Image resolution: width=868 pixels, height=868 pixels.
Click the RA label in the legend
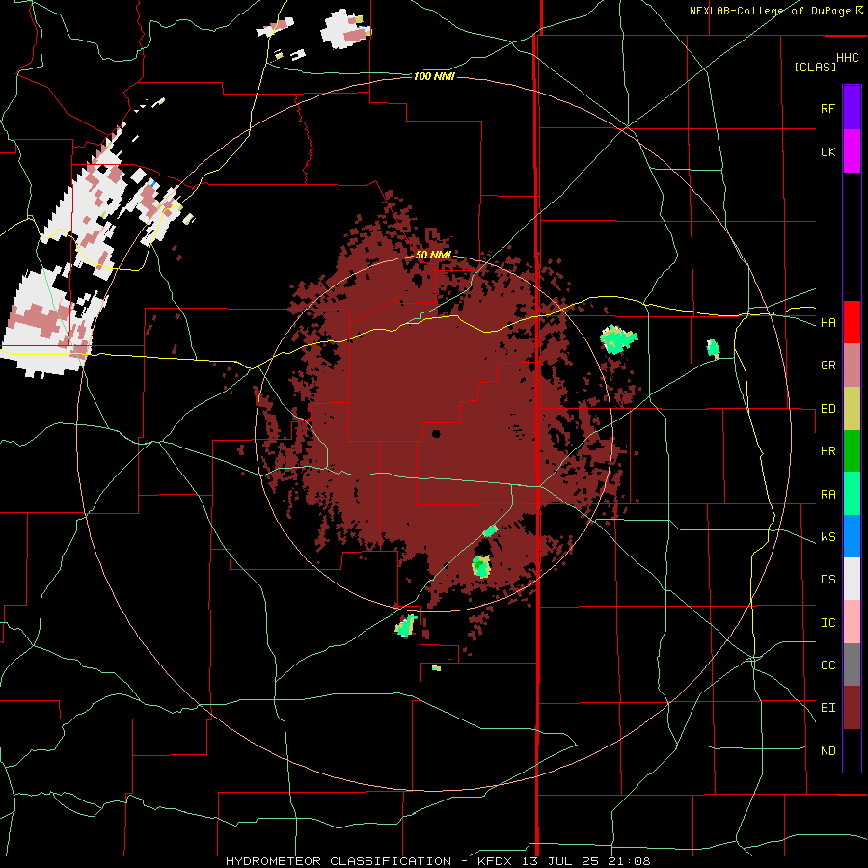point(827,495)
